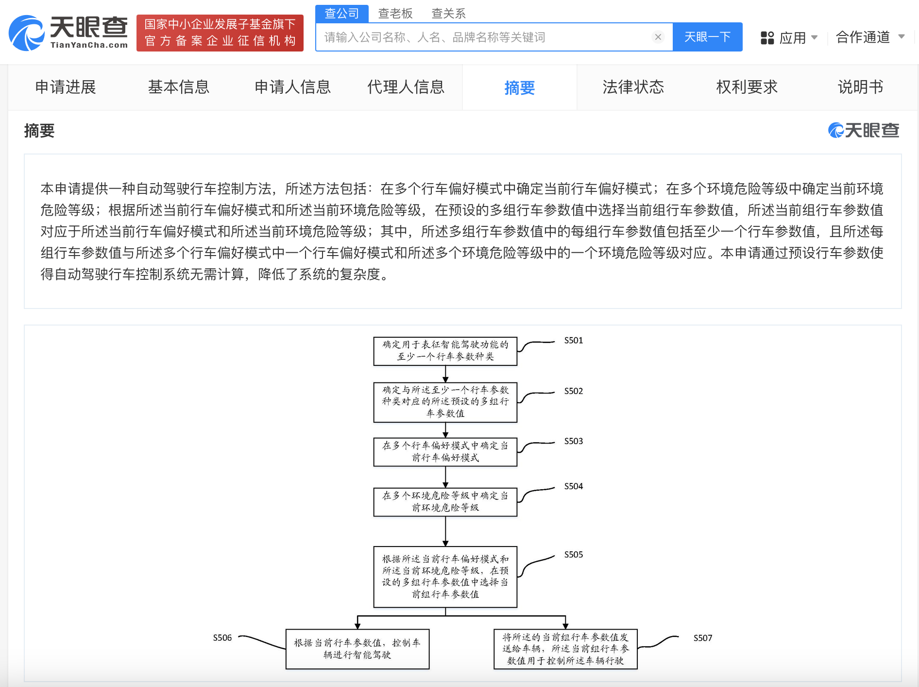Screen dimensions: 919x687
Task: Expand the 应用 dropdown arrow
Action: 815,37
